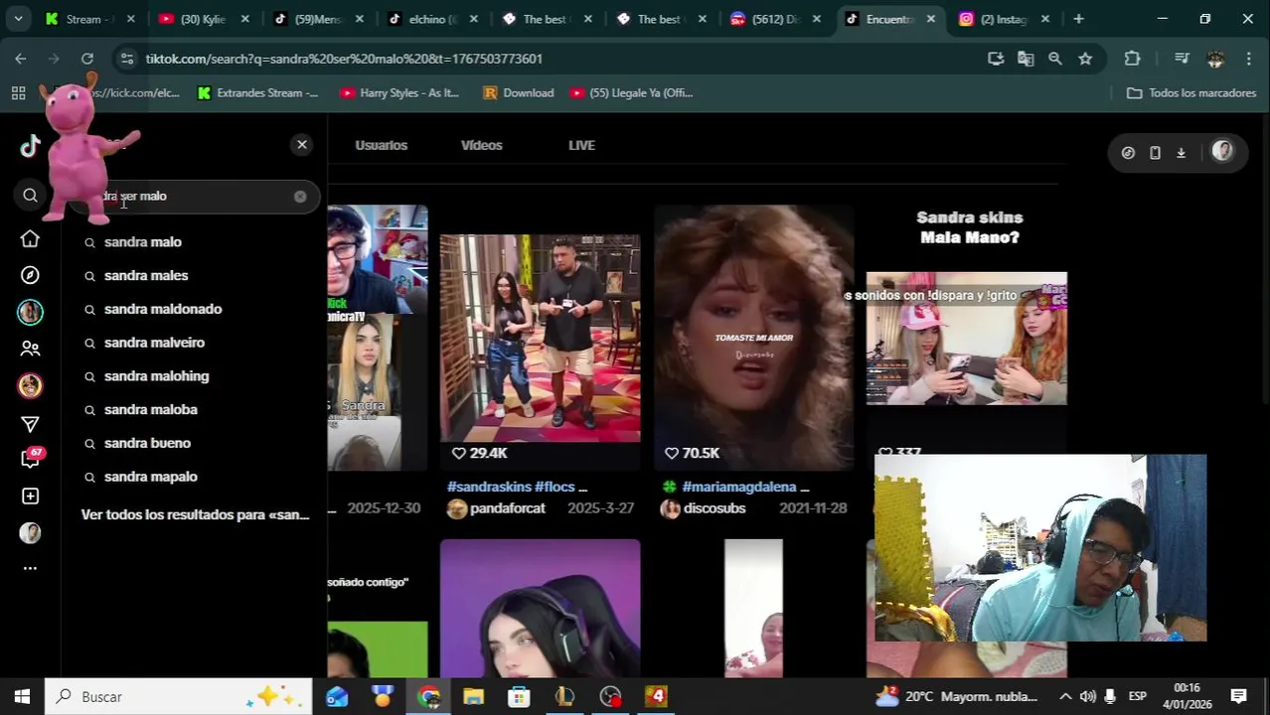Open the Windows Start menu

22,696
